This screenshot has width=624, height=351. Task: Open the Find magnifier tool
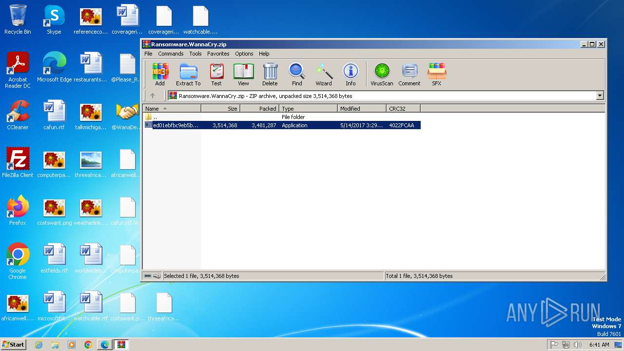pyautogui.click(x=297, y=75)
